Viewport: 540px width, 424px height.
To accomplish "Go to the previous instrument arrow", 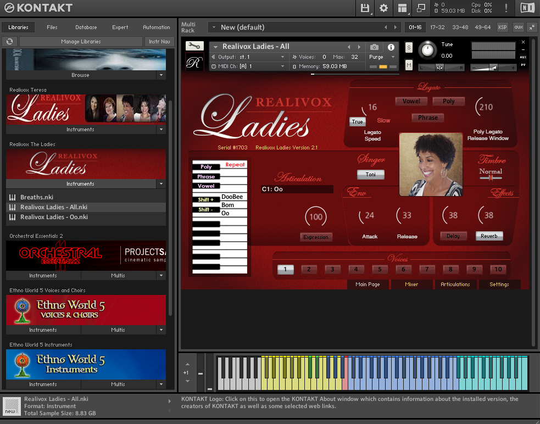I will 349,47.
